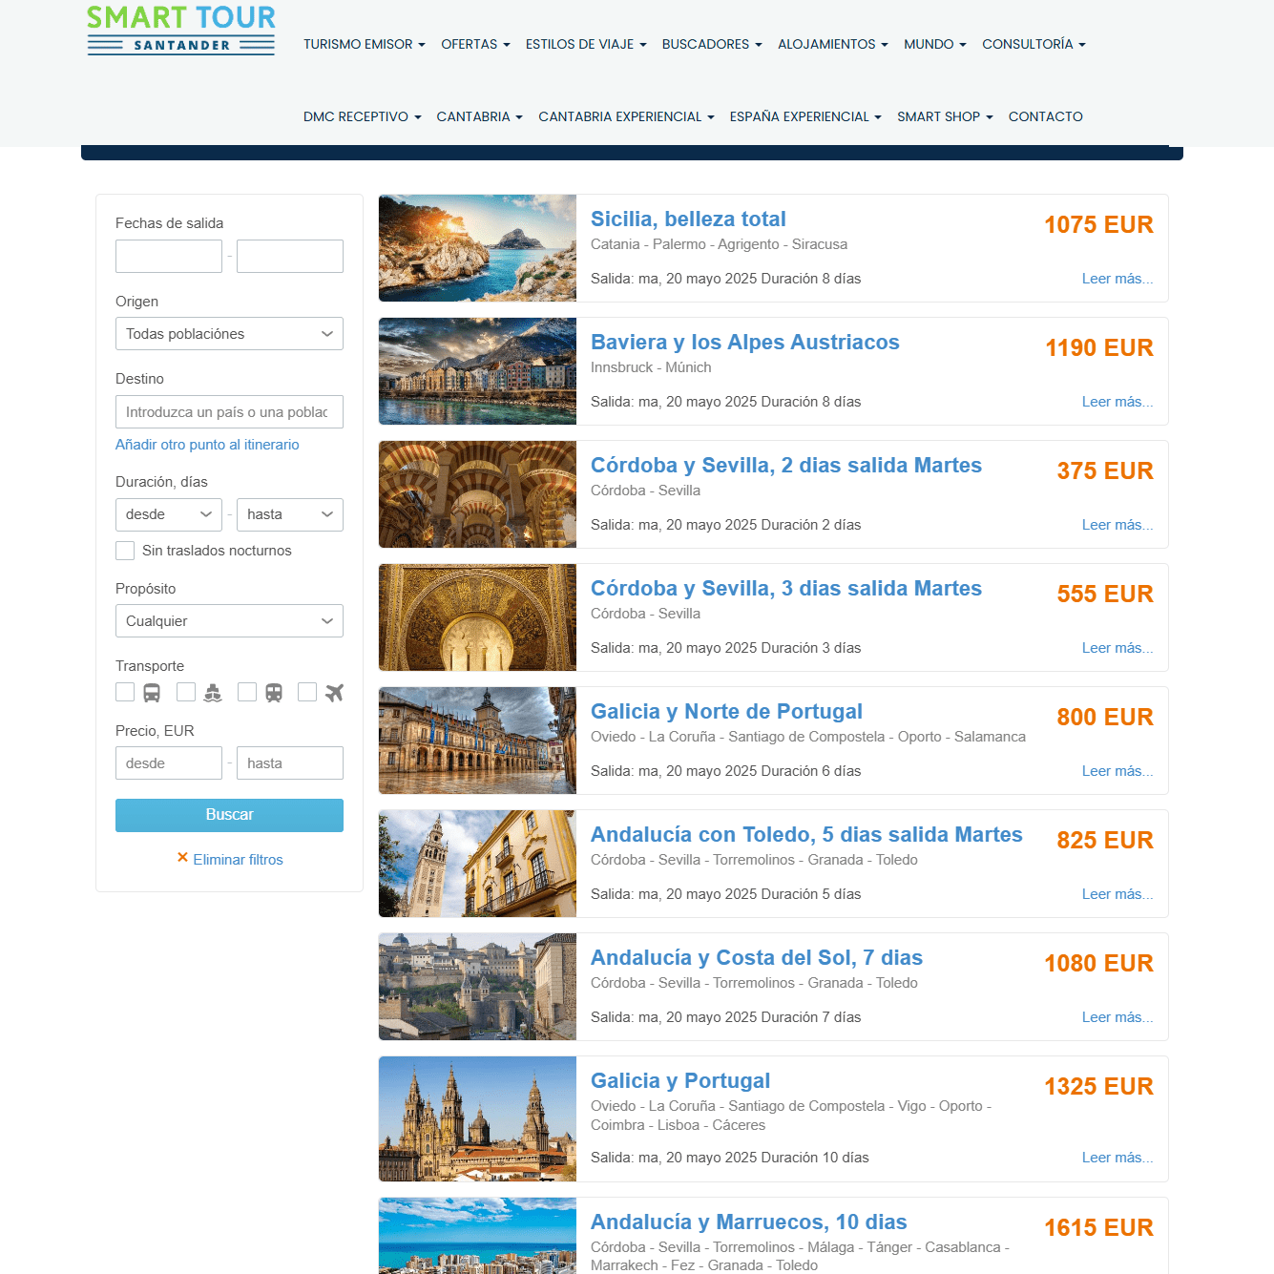Click the bus icon under Transporte
Image resolution: width=1274 pixels, height=1274 pixels.
[152, 693]
